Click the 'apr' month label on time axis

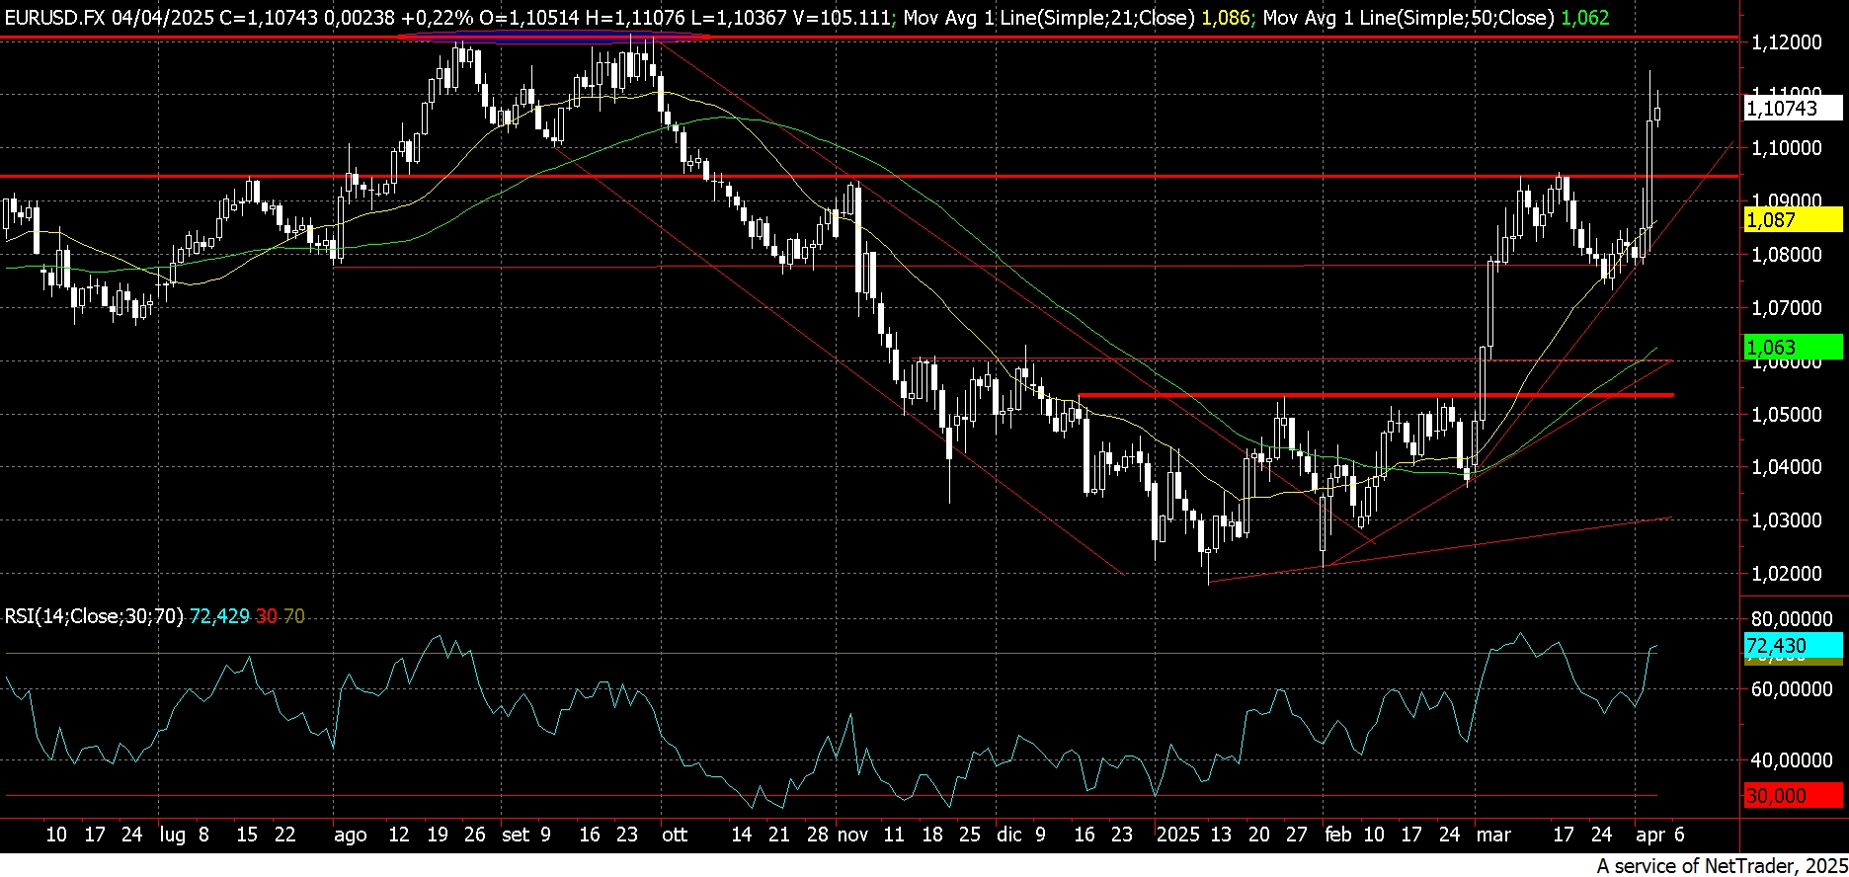(x=1650, y=836)
